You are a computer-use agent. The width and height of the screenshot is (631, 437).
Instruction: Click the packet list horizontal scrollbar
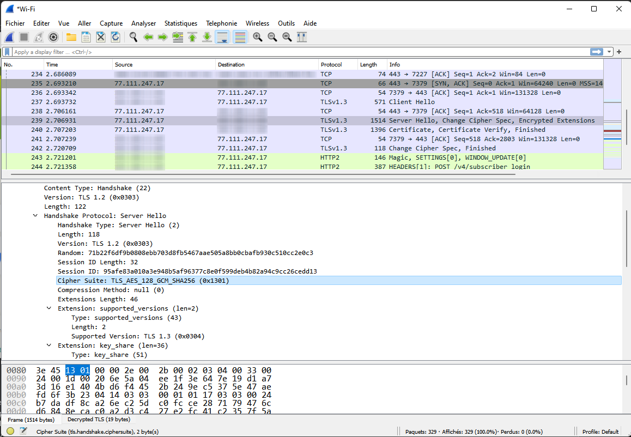coord(263,175)
